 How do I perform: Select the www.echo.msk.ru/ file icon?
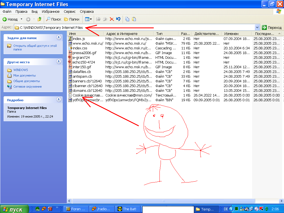click(70, 43)
